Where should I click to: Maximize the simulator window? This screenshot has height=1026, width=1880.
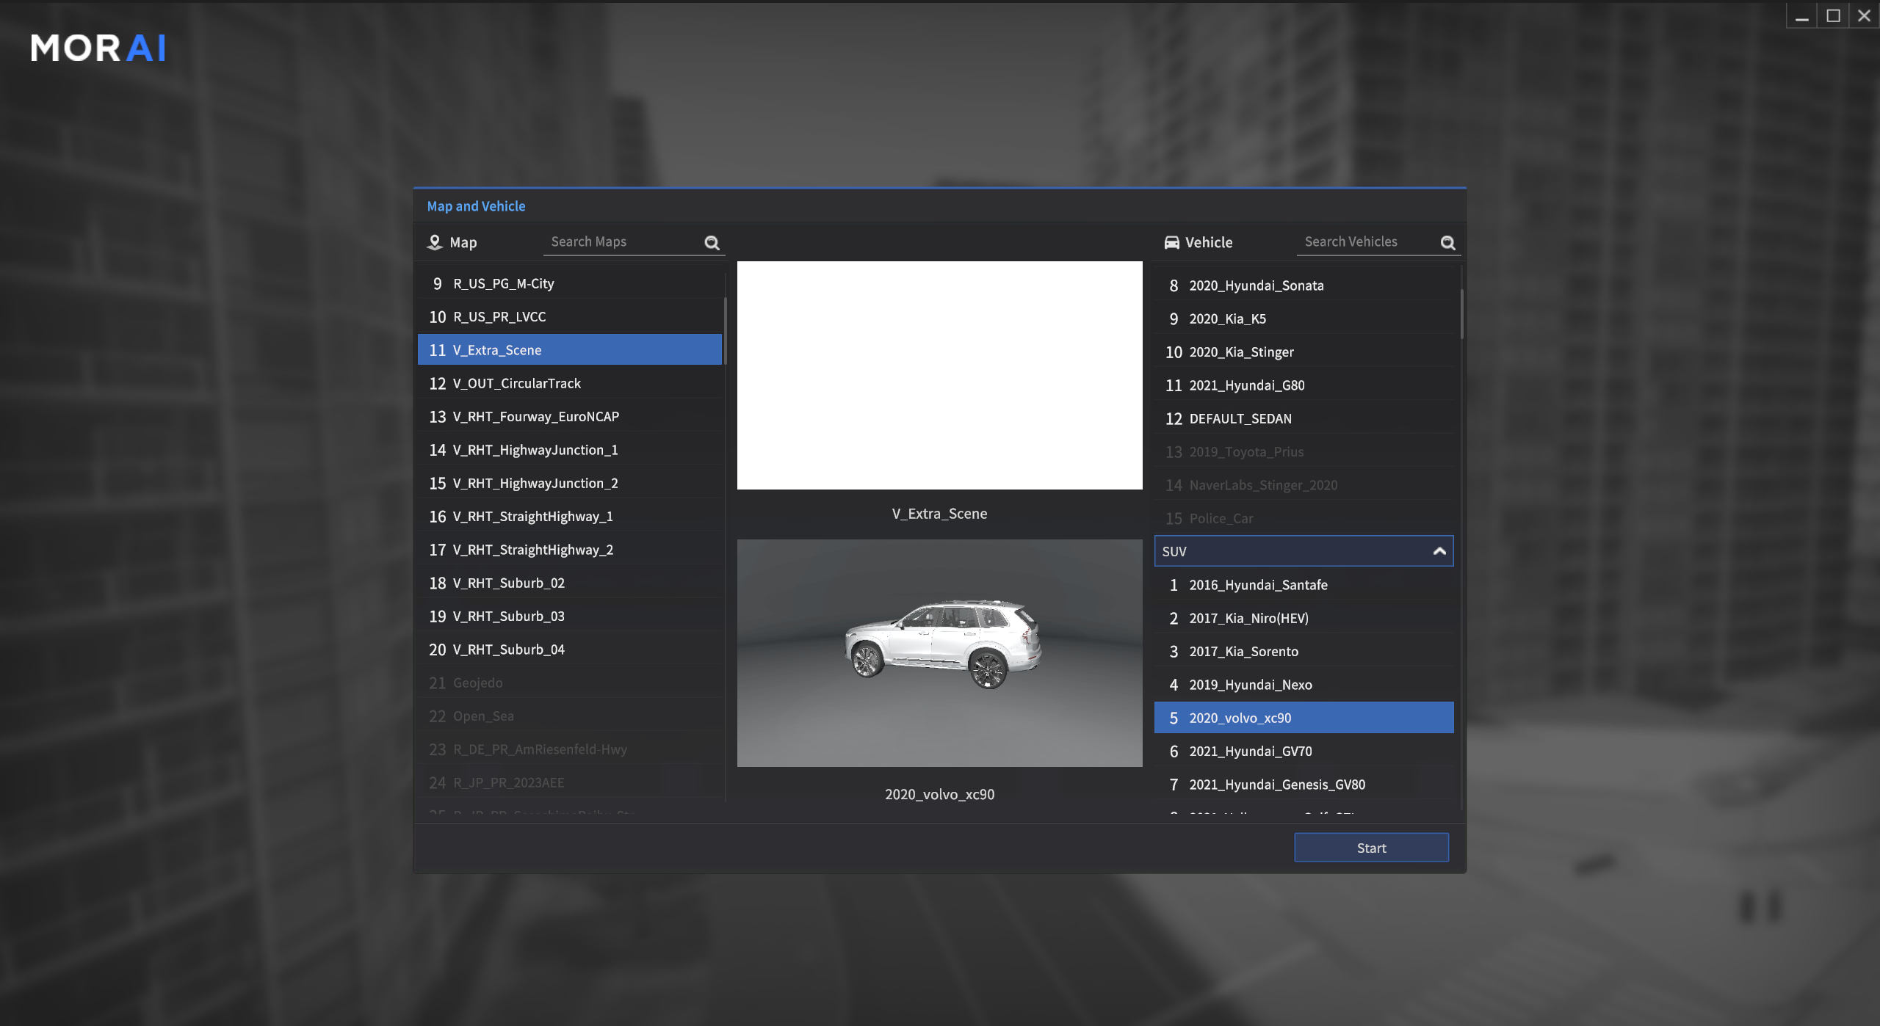(x=1833, y=15)
